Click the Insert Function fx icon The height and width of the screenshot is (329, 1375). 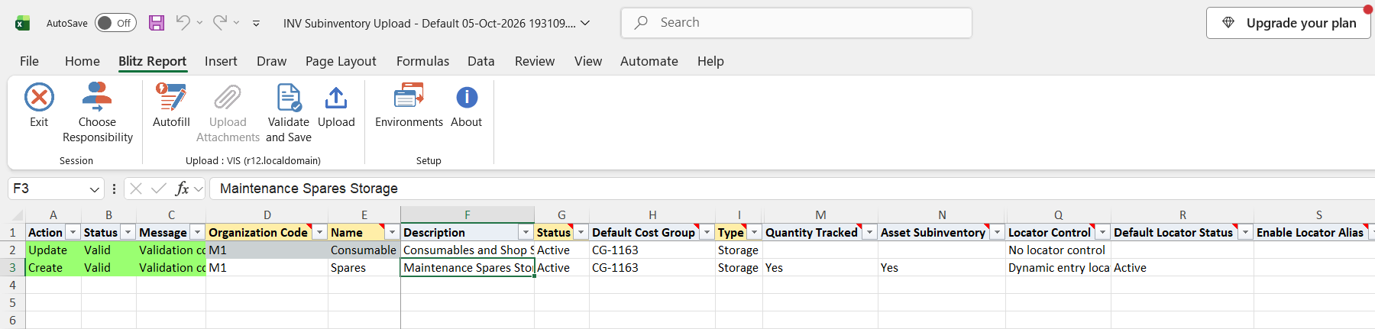click(182, 189)
